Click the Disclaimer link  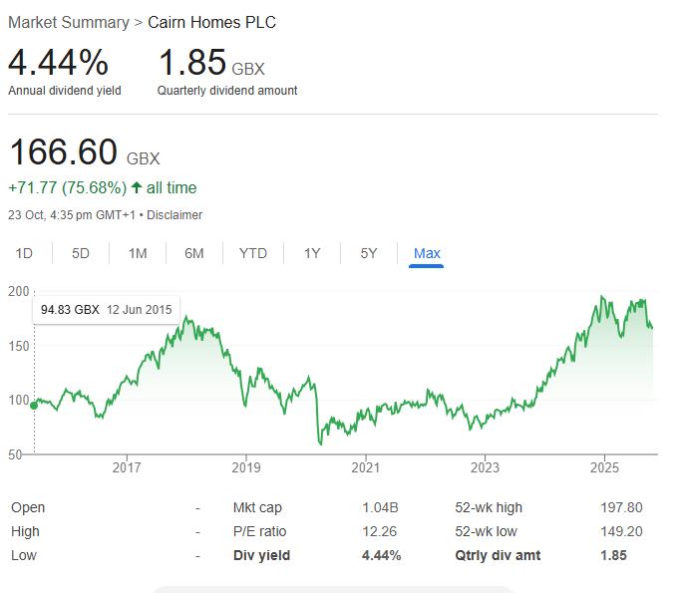[x=174, y=215]
